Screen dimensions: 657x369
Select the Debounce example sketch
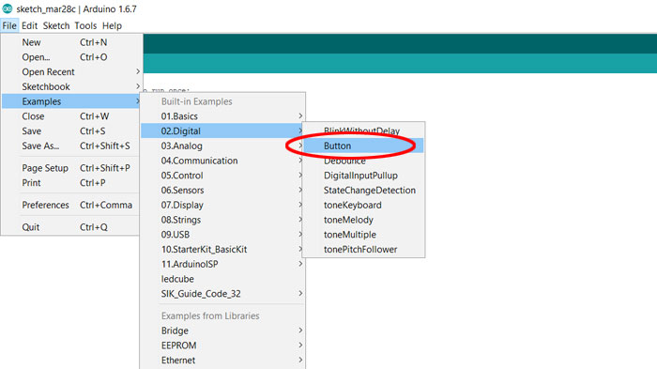point(363,161)
